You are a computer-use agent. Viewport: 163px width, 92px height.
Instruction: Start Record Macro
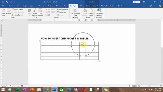[x=17, y=9]
